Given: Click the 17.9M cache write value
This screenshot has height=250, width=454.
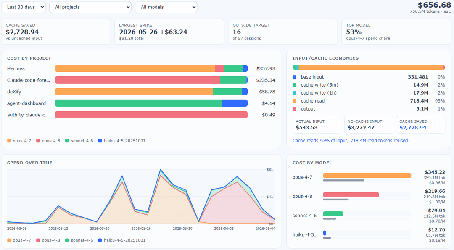Looking at the screenshot, I should click(x=420, y=93).
